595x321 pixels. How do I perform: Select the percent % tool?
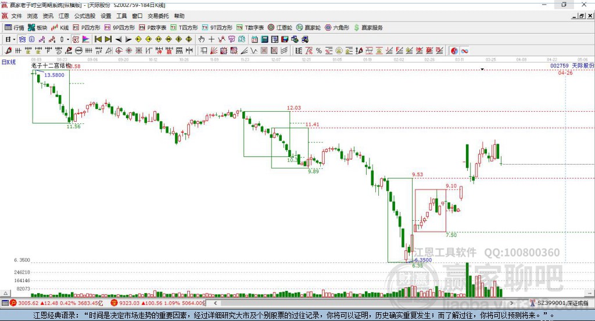point(319,51)
